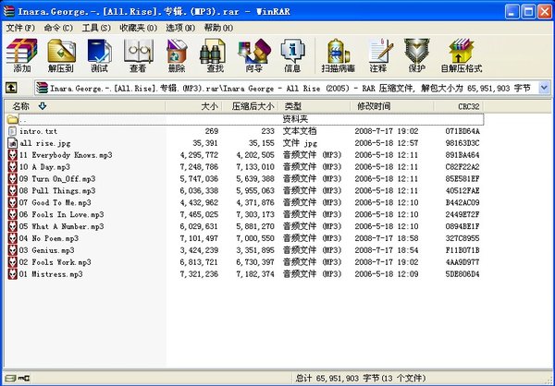Image resolution: width=555 pixels, height=386 pixels.
Task: Select file 09 Turn On_Off.mp3
Action: pos(57,179)
